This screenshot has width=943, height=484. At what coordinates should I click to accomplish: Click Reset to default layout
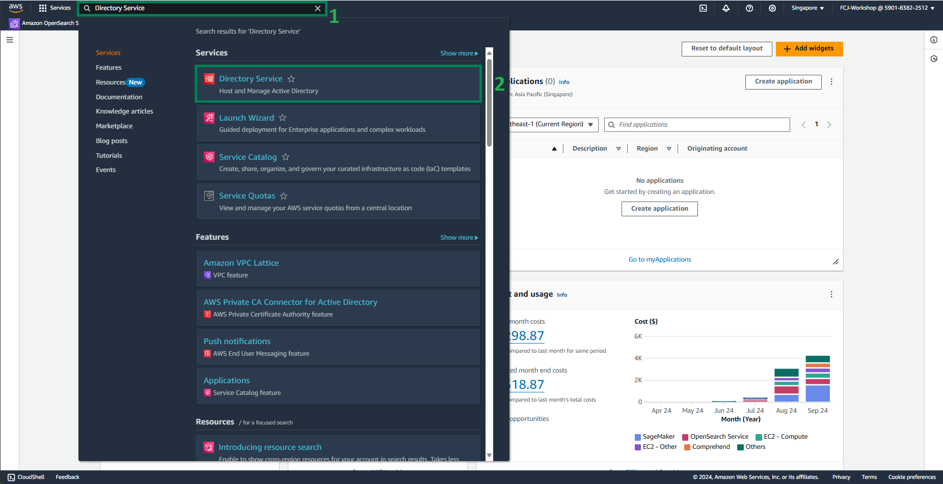(727, 49)
